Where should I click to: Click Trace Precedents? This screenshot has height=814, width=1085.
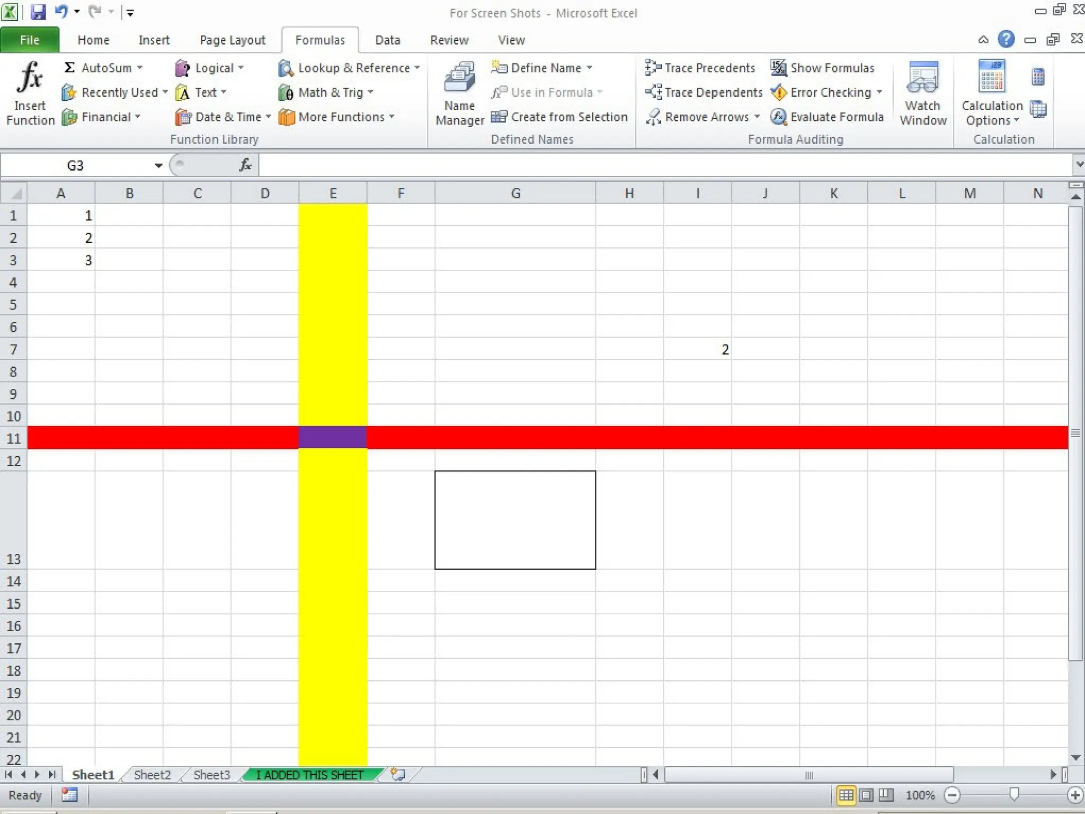coord(700,68)
